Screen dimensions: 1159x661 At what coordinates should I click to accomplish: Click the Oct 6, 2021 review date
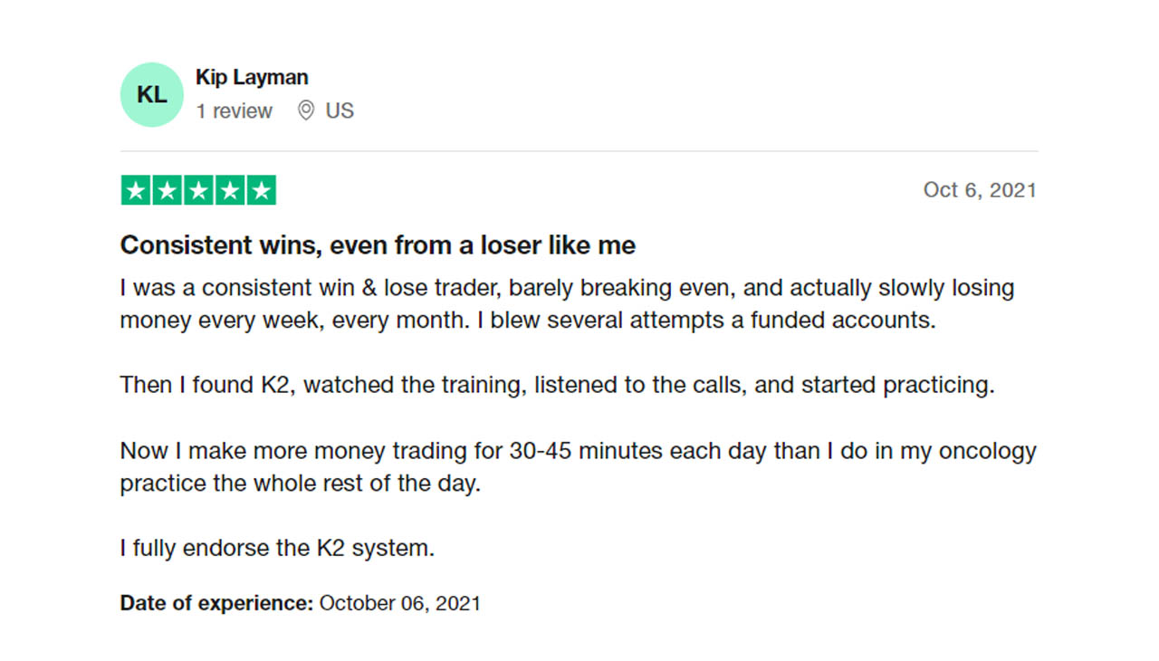pos(980,190)
